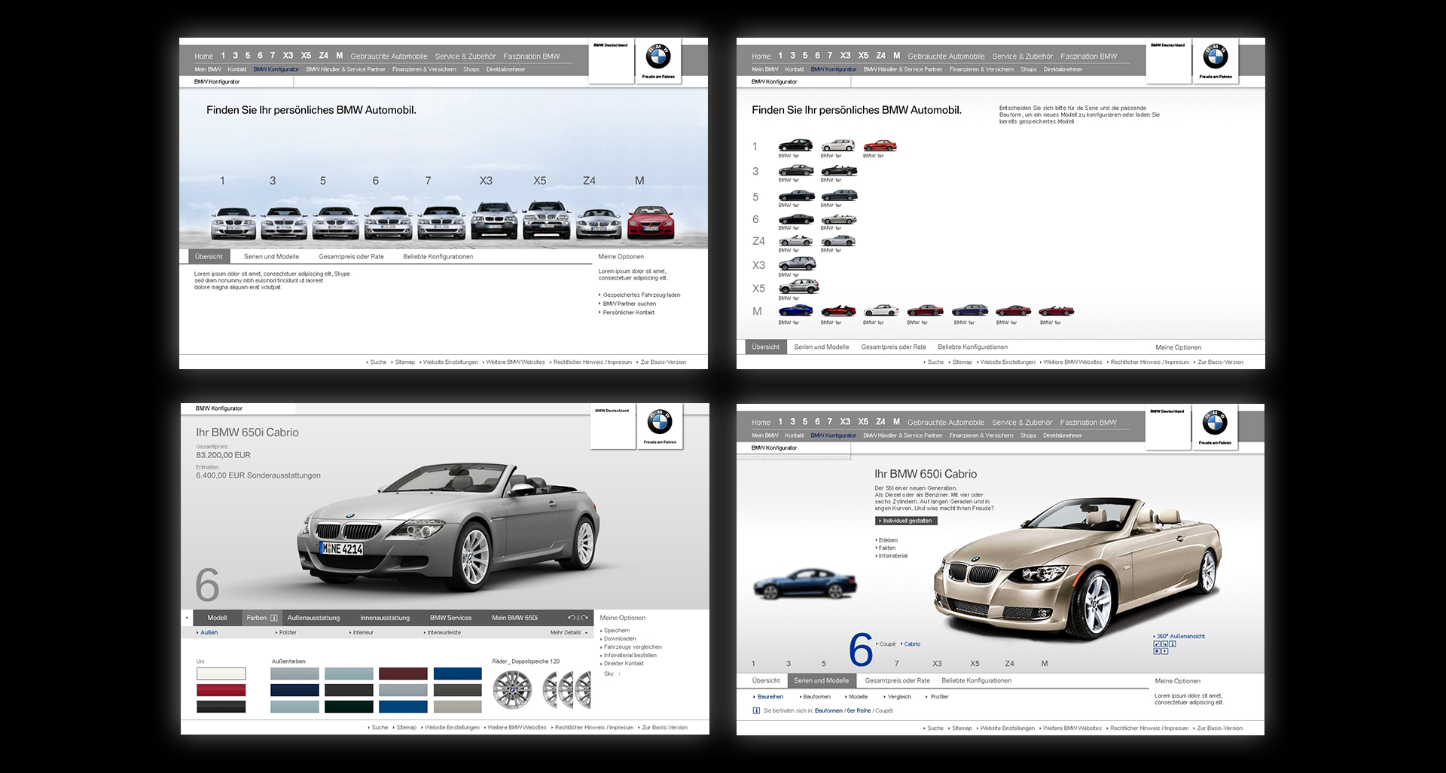Click the Bauformen sub-navigation link
Viewport: 1446px width, 773px height.
[815, 697]
